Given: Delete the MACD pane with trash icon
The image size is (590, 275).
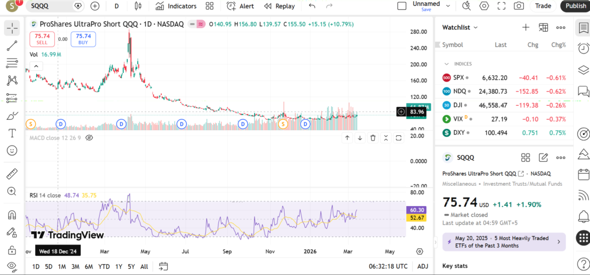Looking at the screenshot, I should click(373, 138).
